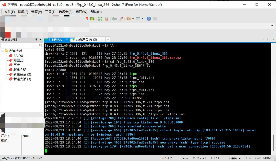Open the layout dropdown arrow
The image size is (276, 161).
(x=142, y=19)
